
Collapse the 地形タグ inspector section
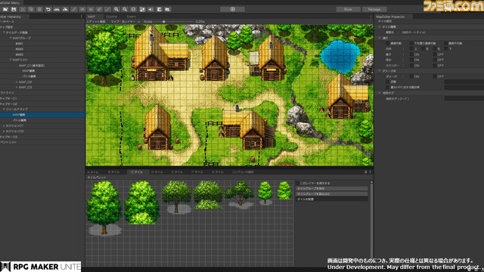(380, 93)
